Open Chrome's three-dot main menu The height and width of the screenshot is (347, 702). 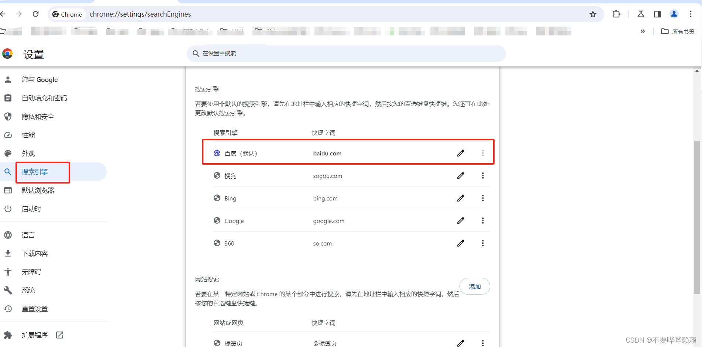(x=691, y=14)
